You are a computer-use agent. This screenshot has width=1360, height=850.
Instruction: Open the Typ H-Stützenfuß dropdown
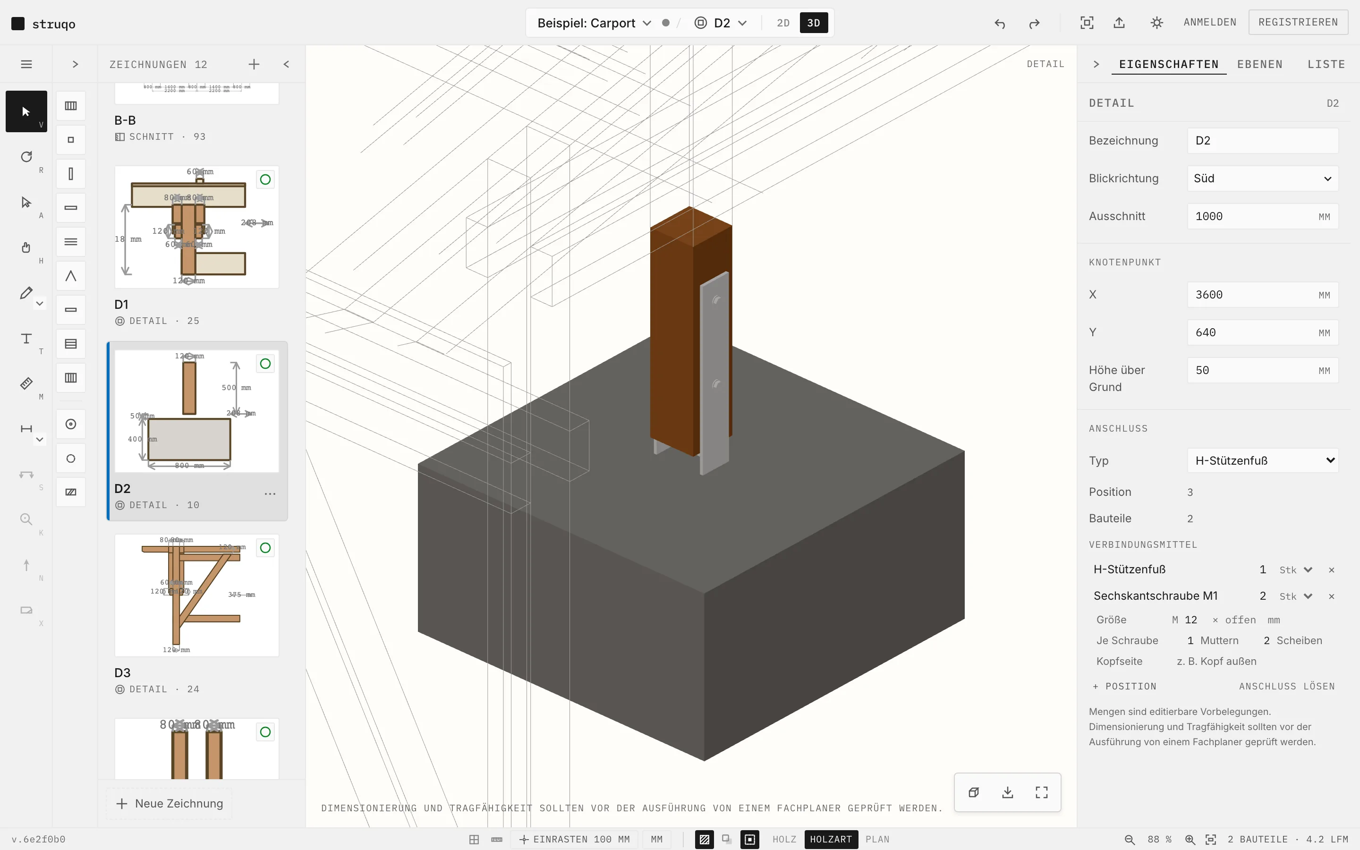point(1263,461)
